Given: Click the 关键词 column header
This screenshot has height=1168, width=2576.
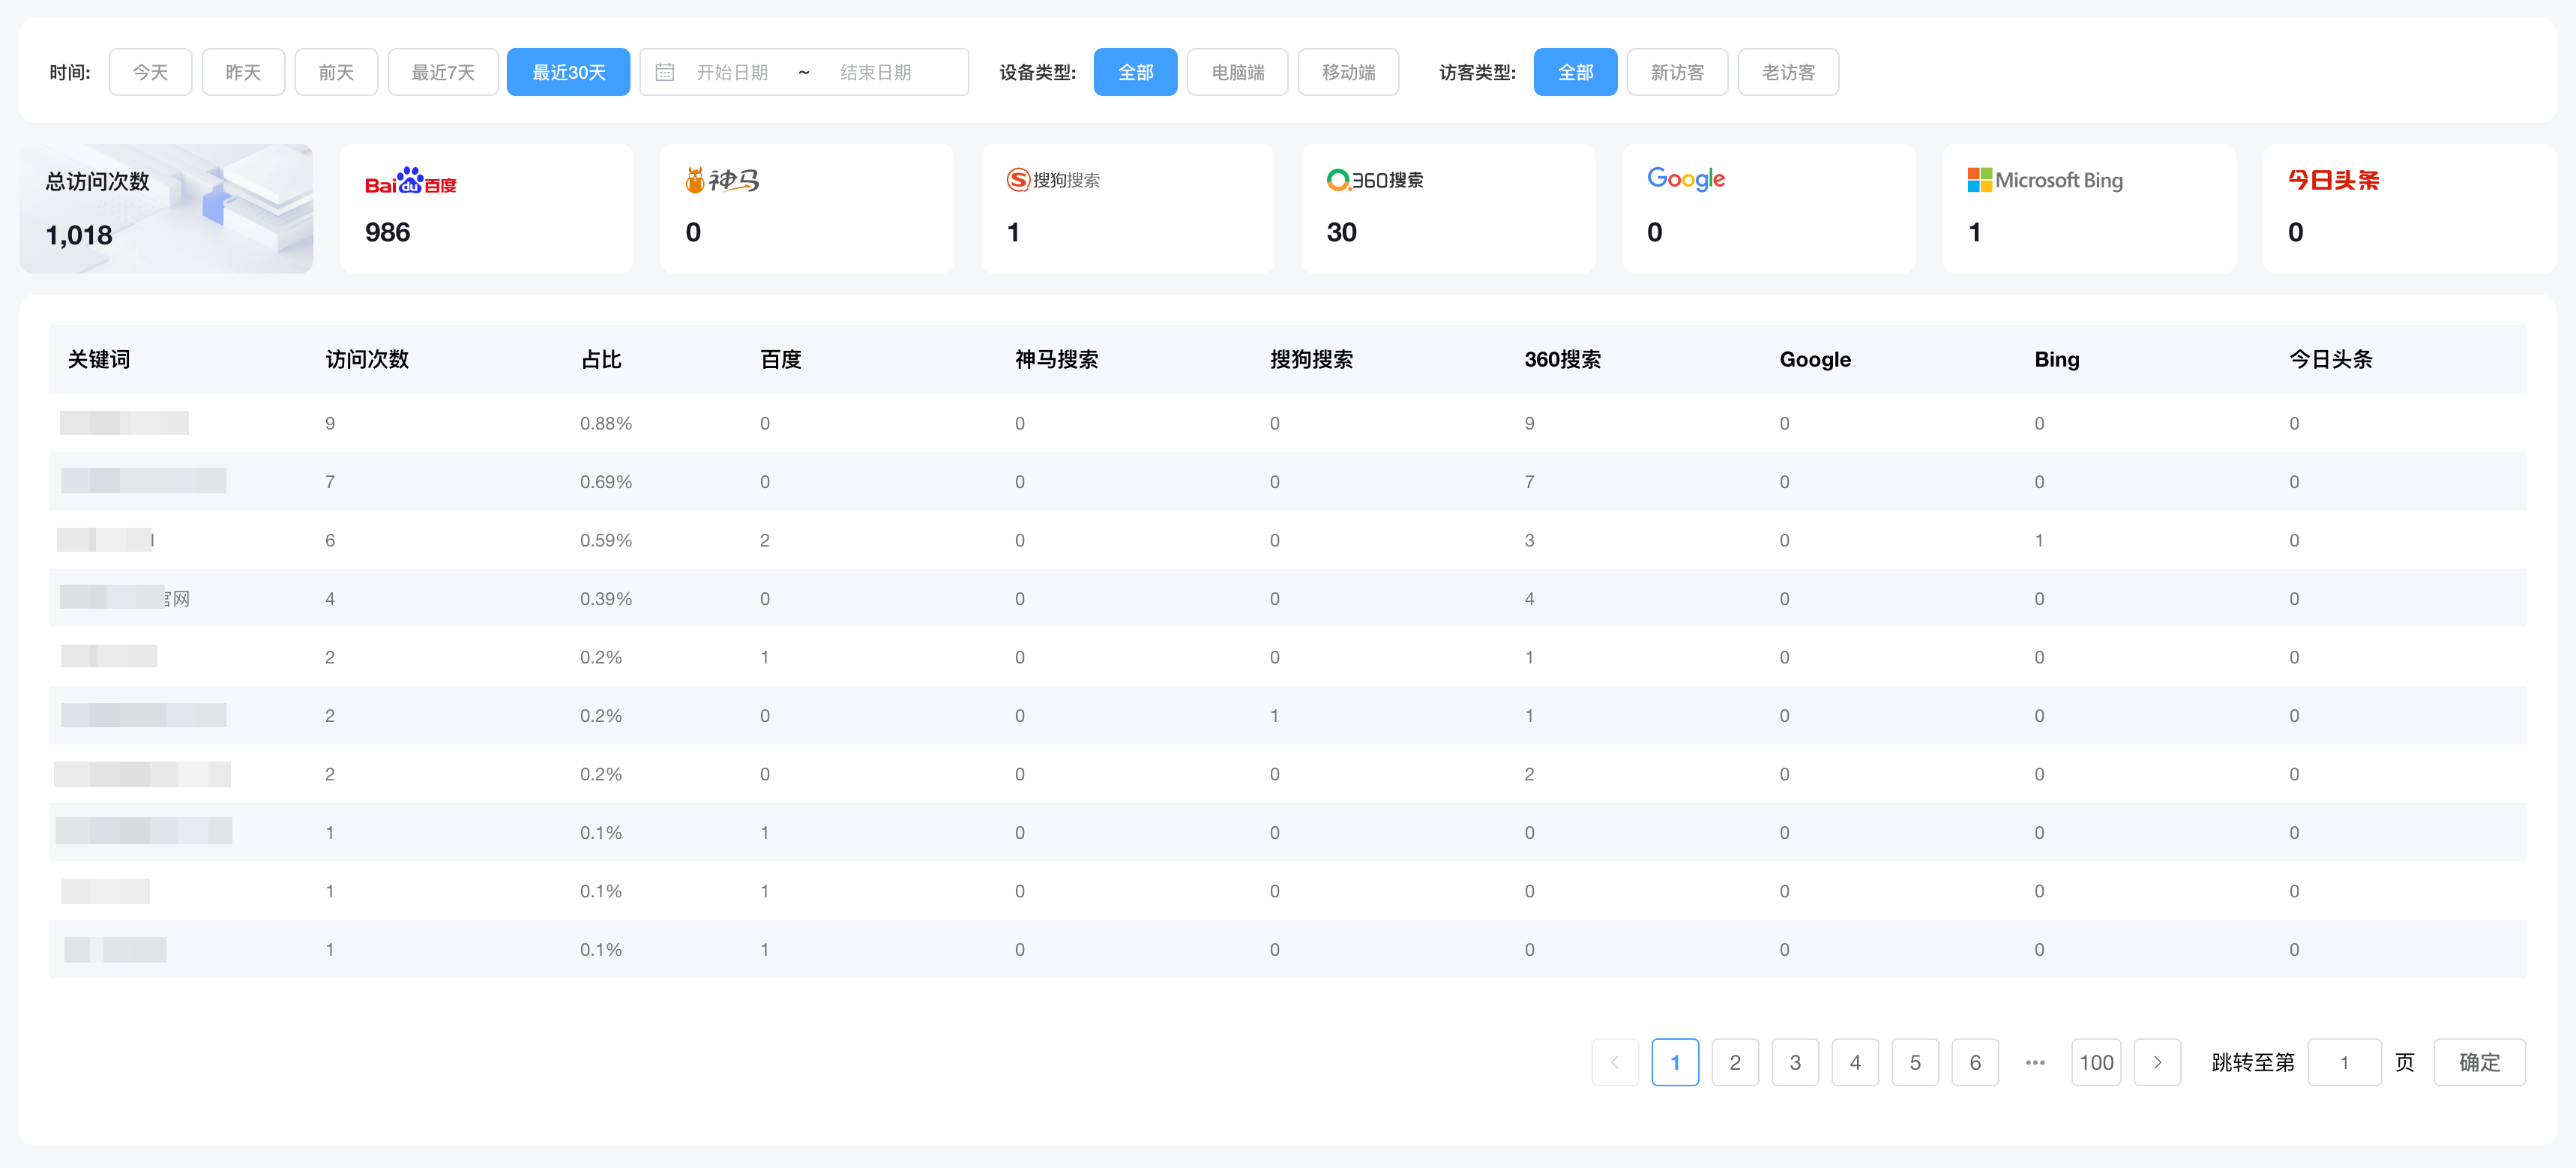Looking at the screenshot, I should tap(99, 359).
